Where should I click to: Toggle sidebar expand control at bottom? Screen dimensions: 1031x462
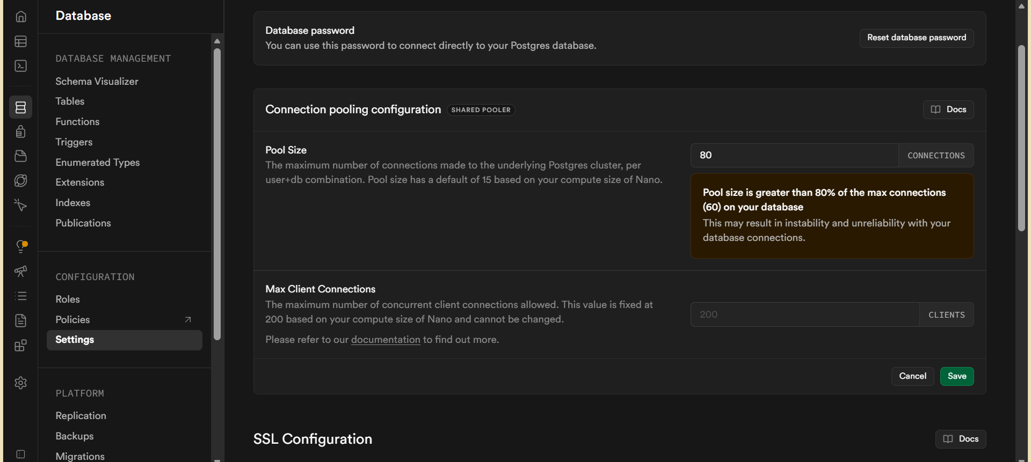[x=20, y=454]
